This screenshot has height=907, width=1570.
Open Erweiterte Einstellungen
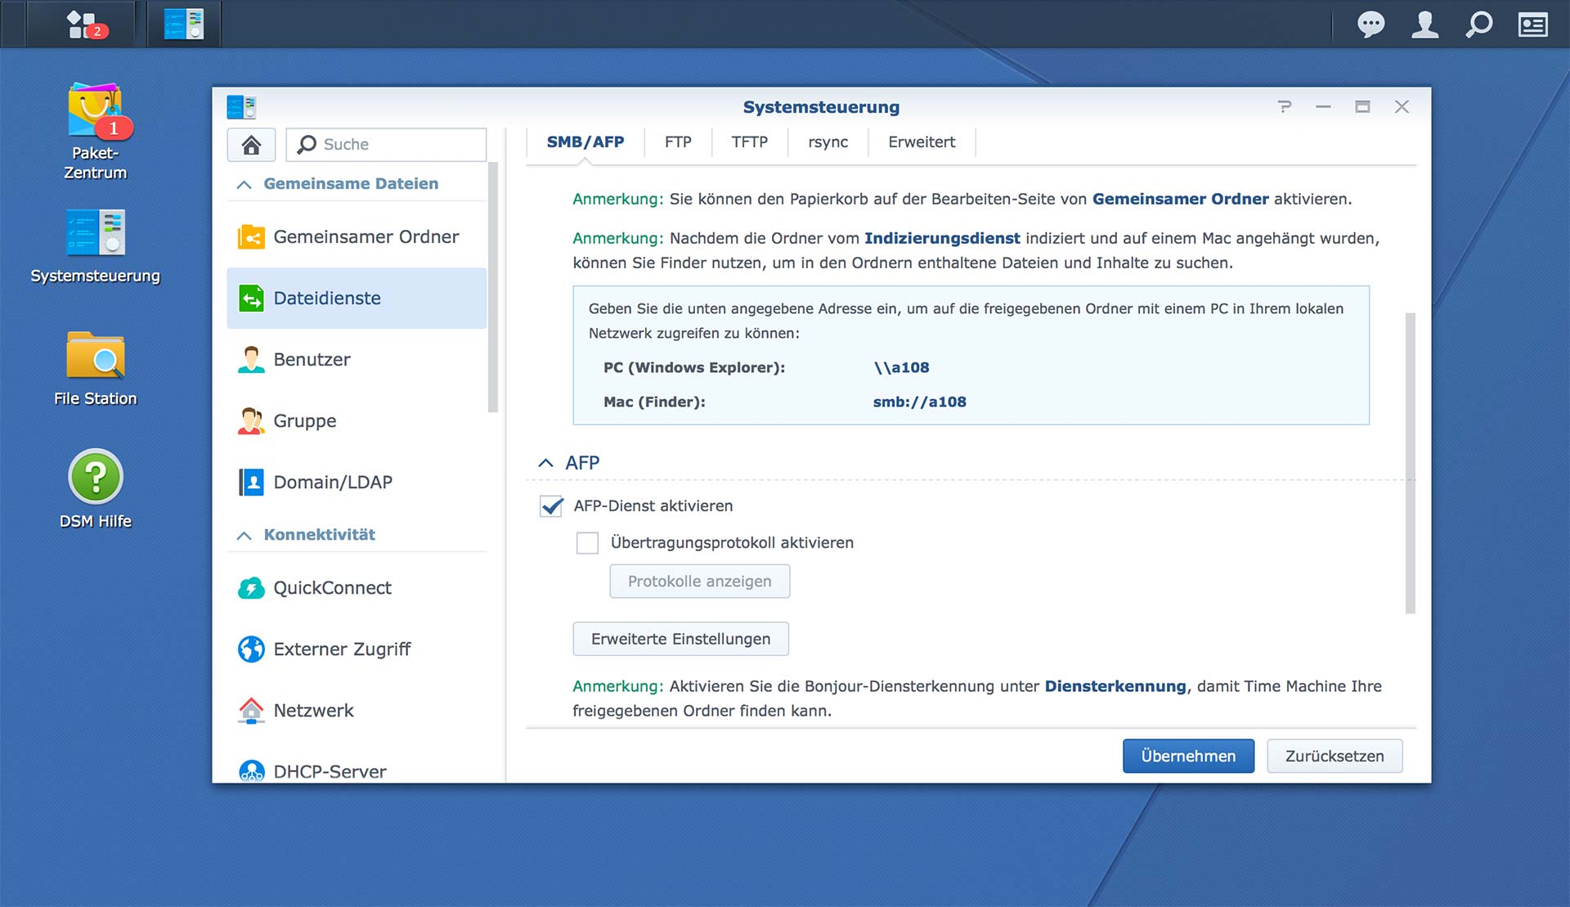point(680,639)
